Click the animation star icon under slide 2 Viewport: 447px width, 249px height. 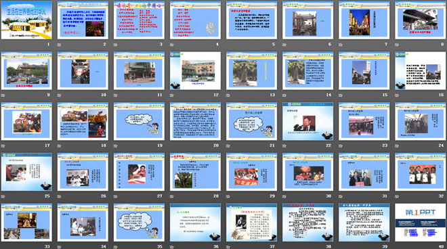tap(60, 45)
